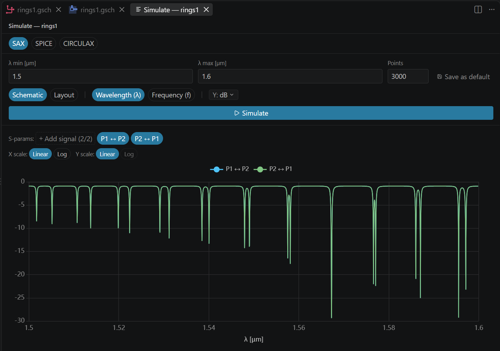
Task: Set x-axis to Wavelength (λ)
Action: coord(118,95)
